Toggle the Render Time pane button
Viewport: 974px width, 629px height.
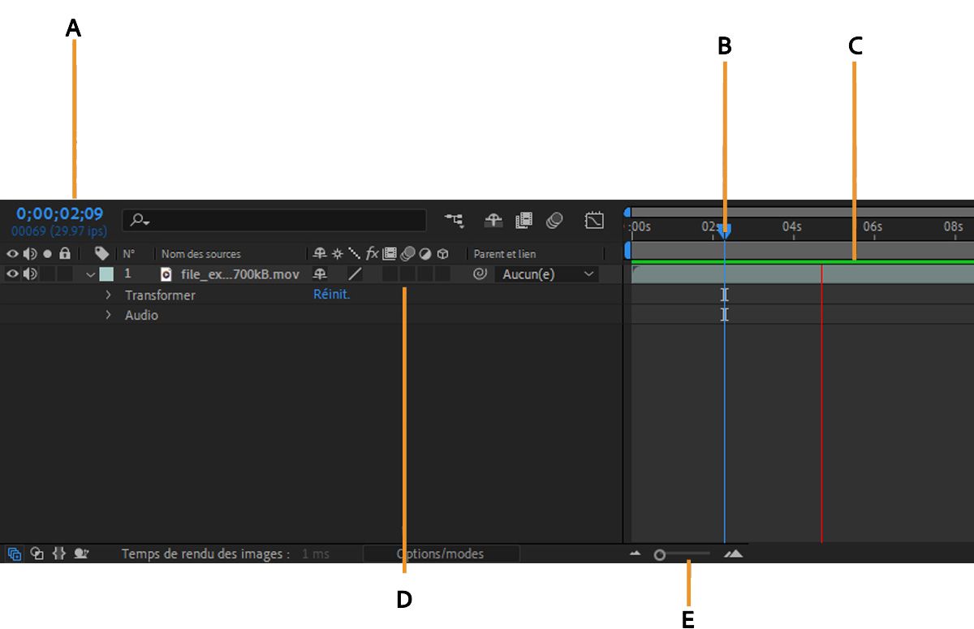point(81,554)
